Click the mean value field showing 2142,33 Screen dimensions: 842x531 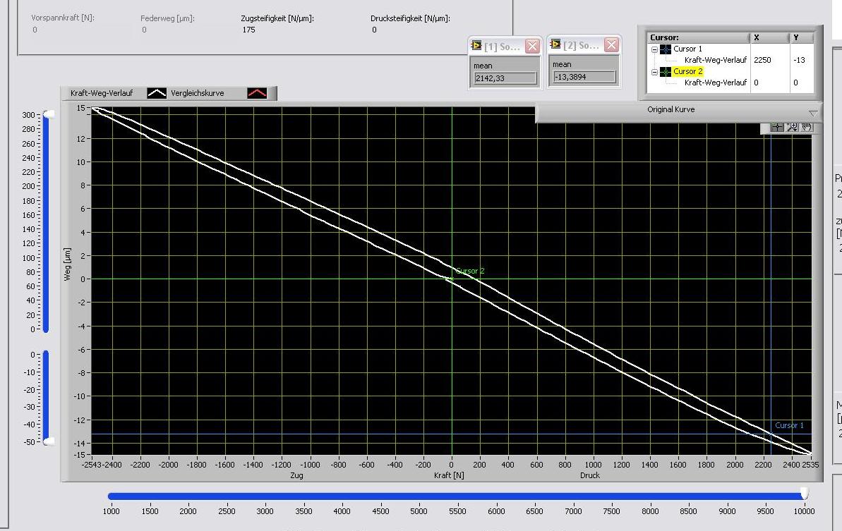tap(505, 78)
